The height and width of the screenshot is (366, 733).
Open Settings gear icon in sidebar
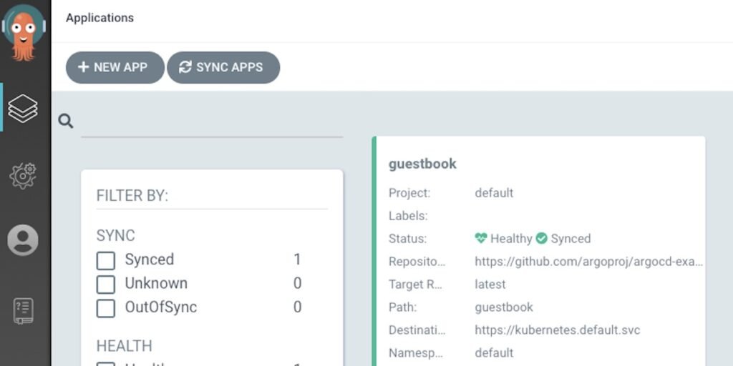[x=23, y=174]
